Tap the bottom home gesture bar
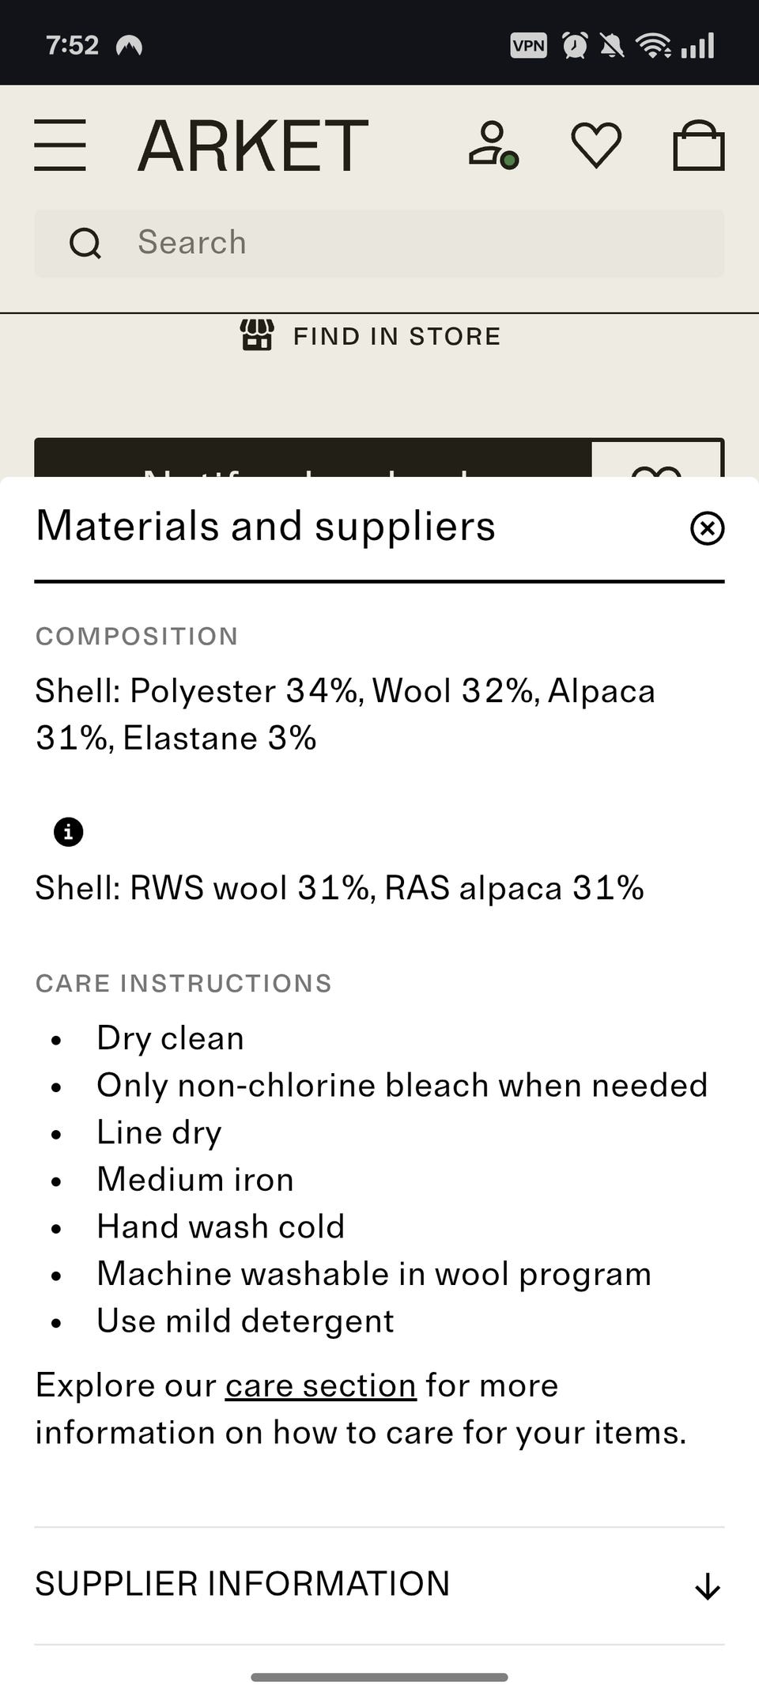 pyautogui.click(x=379, y=1676)
